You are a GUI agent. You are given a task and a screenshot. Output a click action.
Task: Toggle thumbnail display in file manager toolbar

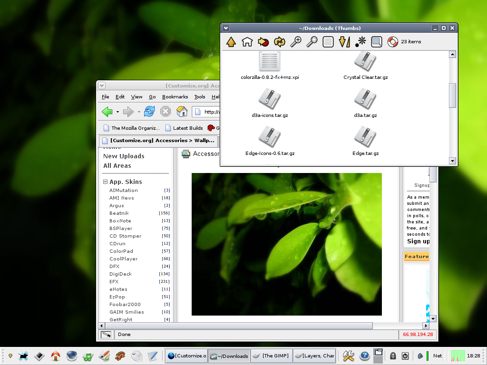click(x=377, y=42)
